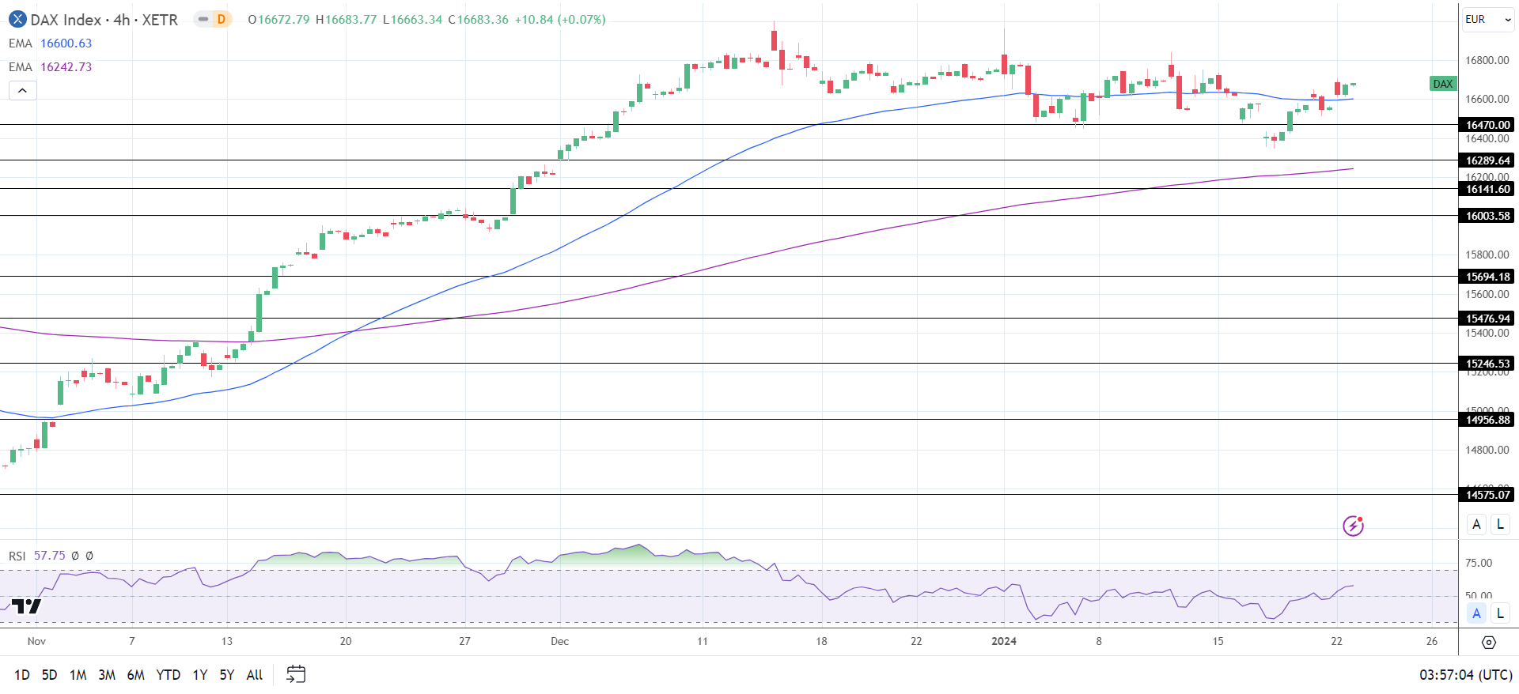Toggle auto scale A on main price axis

coord(1476,524)
